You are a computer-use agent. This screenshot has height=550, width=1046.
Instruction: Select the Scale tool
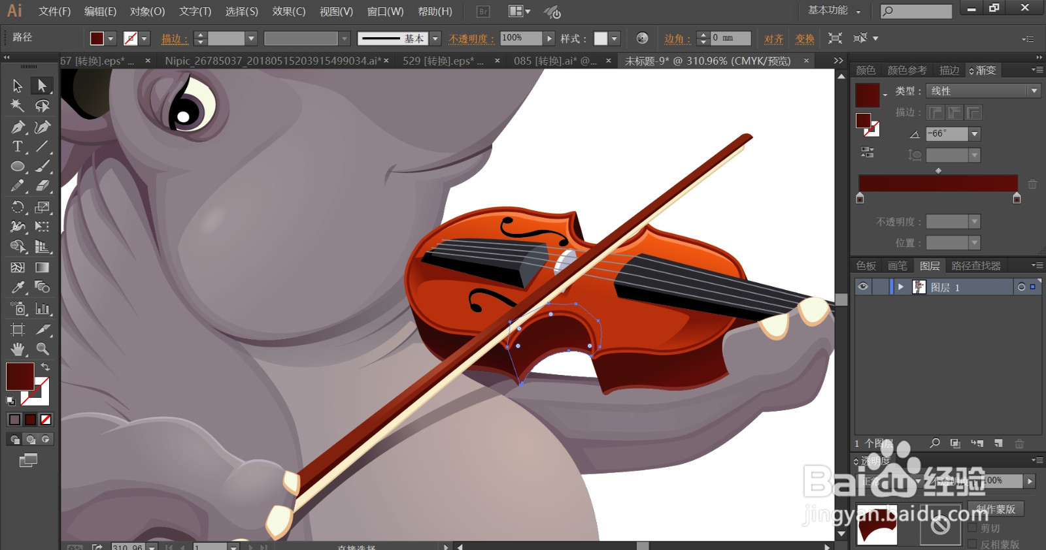[x=42, y=207]
